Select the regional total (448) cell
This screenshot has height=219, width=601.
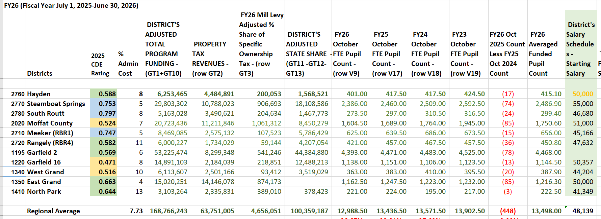(x=508, y=211)
